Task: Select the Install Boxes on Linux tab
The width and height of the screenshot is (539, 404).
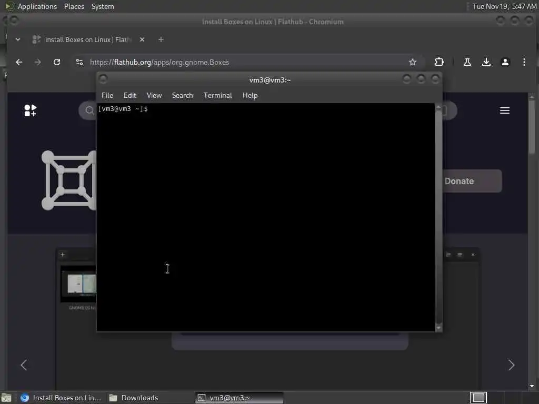Action: click(x=88, y=39)
